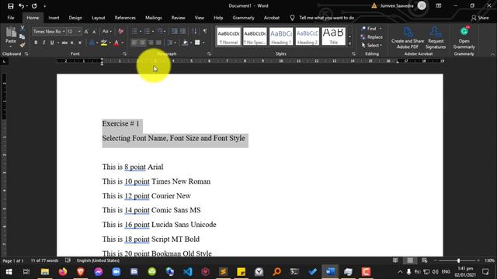Increase paragraph indent

(182, 31)
